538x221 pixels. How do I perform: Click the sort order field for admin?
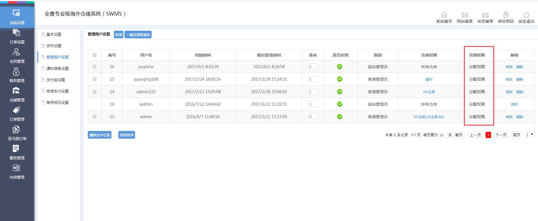313,116
